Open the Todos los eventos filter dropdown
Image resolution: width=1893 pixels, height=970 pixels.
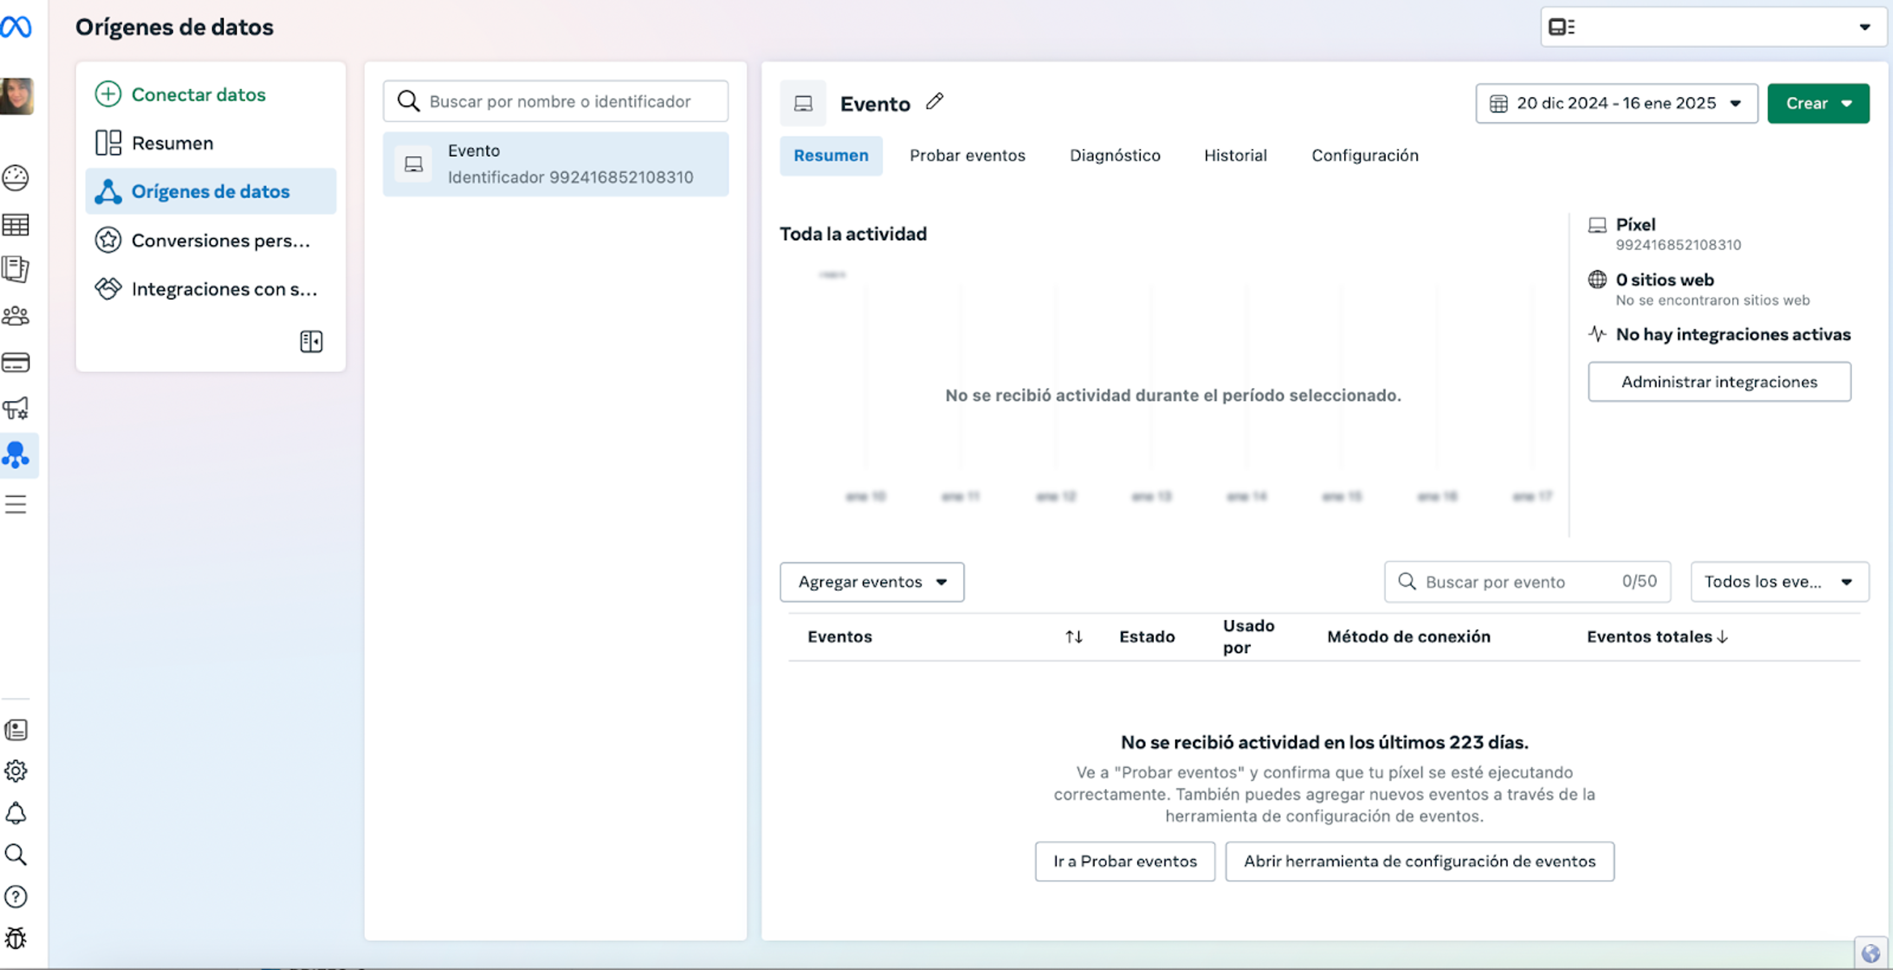point(1779,582)
